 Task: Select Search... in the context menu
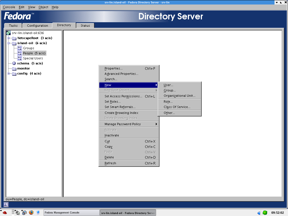pos(129,79)
